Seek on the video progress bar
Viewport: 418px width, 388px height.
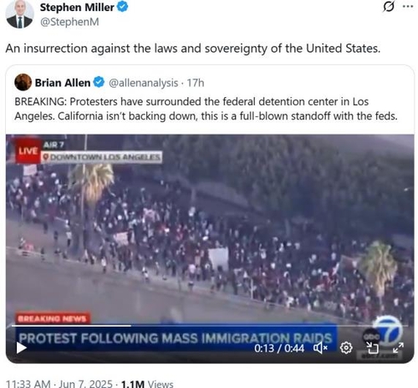pyautogui.click(x=210, y=325)
